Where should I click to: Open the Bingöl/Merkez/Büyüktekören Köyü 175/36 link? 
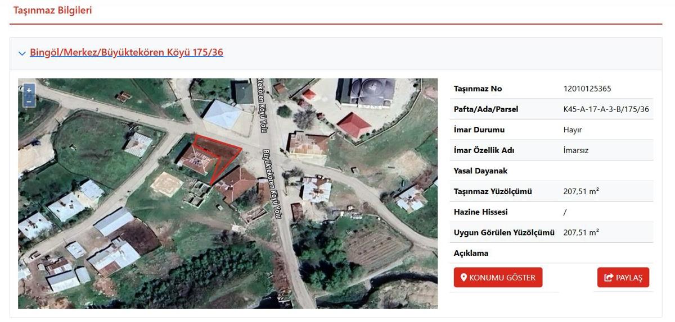[127, 53]
